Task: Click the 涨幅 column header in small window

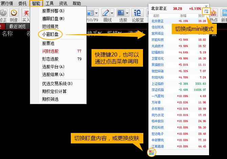Action: pyautogui.click(x=183, y=16)
